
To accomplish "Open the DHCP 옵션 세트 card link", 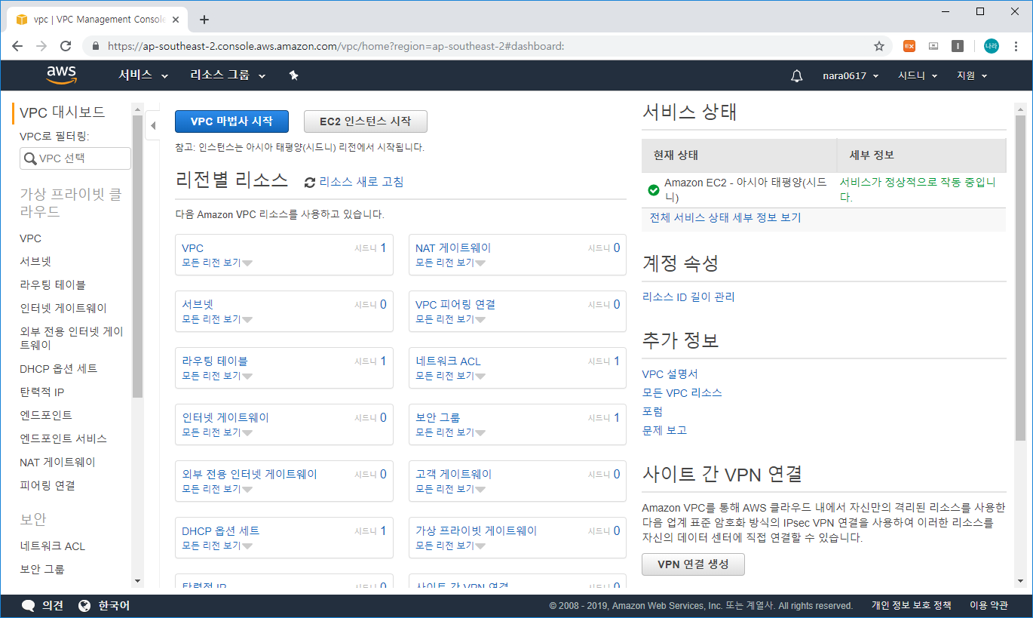I will pyautogui.click(x=221, y=530).
